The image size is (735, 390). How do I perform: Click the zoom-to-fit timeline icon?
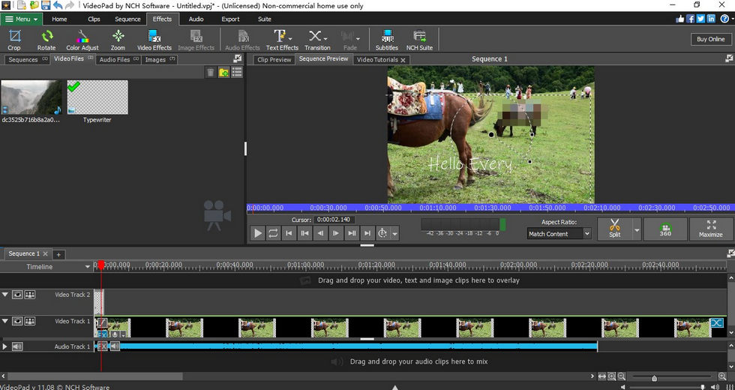point(612,376)
